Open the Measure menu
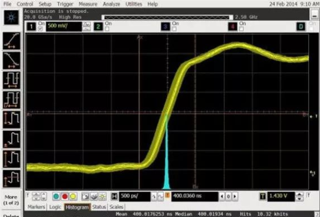Image resolution: width=320 pixels, height=217 pixels. coord(88,4)
